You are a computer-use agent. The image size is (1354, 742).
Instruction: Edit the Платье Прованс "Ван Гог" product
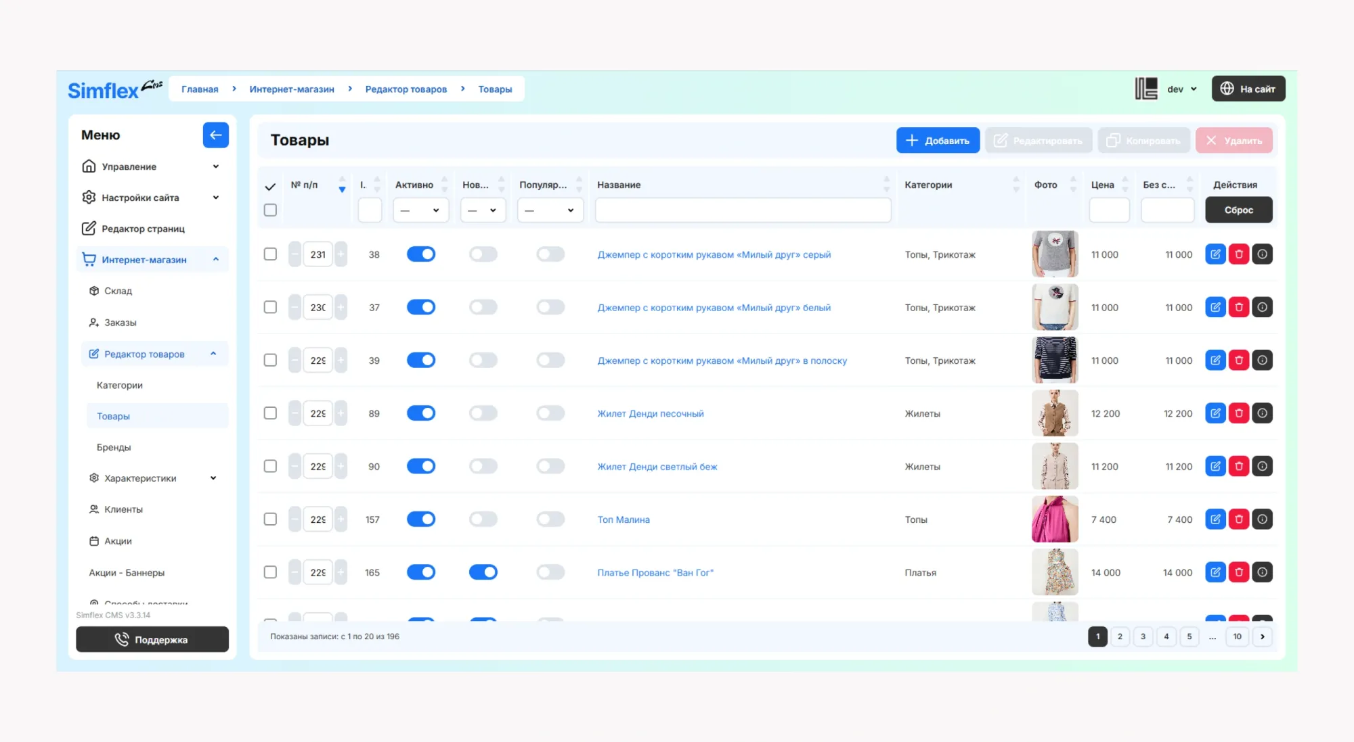(1215, 572)
